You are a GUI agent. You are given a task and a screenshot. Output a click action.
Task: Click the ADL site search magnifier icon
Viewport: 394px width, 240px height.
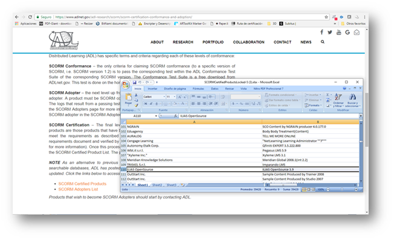pos(323,42)
